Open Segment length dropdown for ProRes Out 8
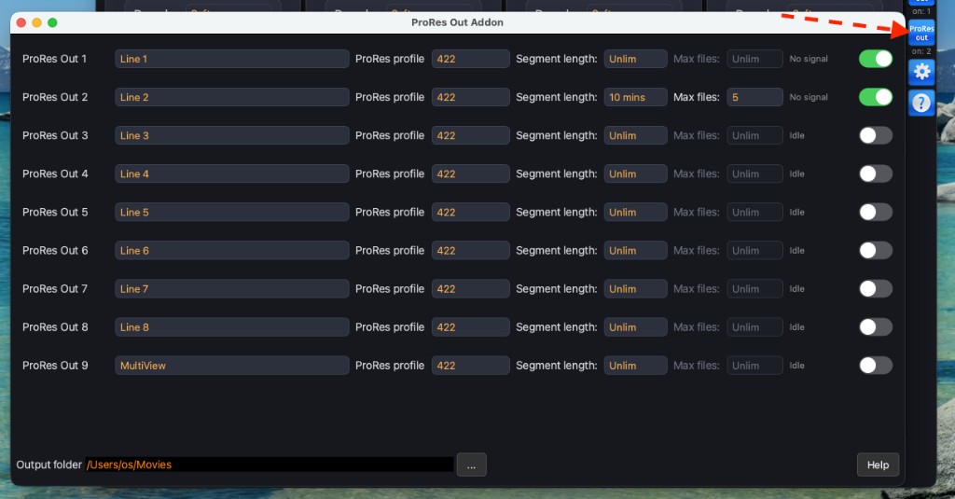955x499 pixels. point(635,327)
